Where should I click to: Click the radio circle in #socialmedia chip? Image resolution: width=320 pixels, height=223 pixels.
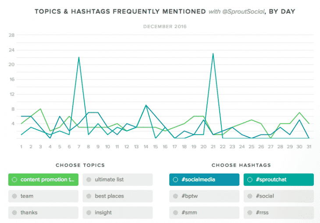(175, 180)
